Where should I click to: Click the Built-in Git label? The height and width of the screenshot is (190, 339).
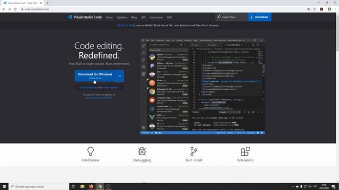tap(194, 160)
